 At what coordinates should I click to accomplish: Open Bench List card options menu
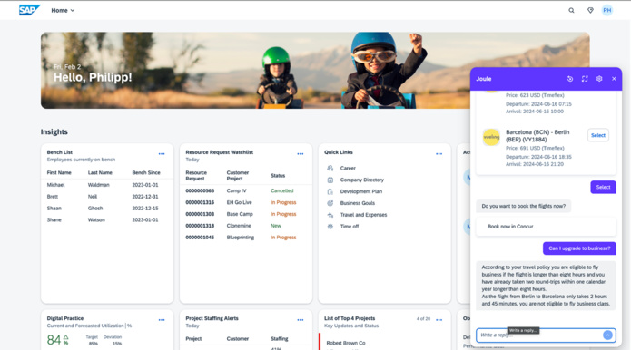pyautogui.click(x=162, y=154)
